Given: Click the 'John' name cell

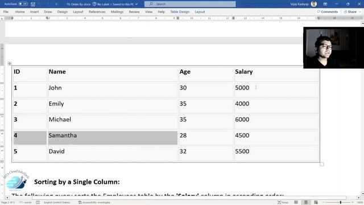Looking at the screenshot, I should [113, 90].
